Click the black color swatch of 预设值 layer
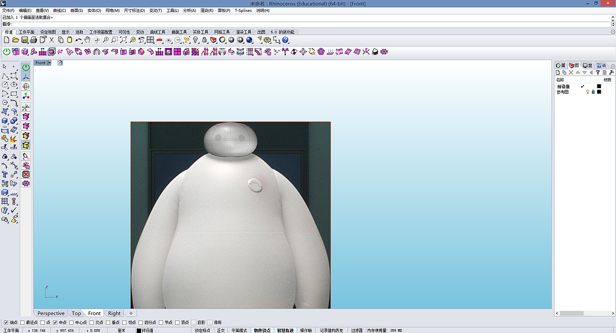This screenshot has width=616, height=333. pos(599,86)
